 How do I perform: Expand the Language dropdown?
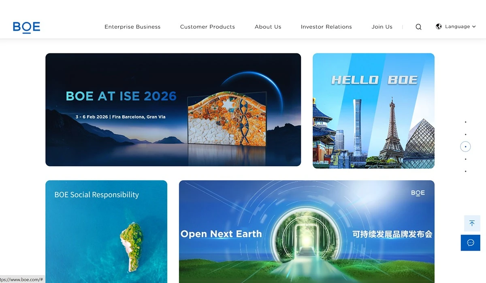460,27
